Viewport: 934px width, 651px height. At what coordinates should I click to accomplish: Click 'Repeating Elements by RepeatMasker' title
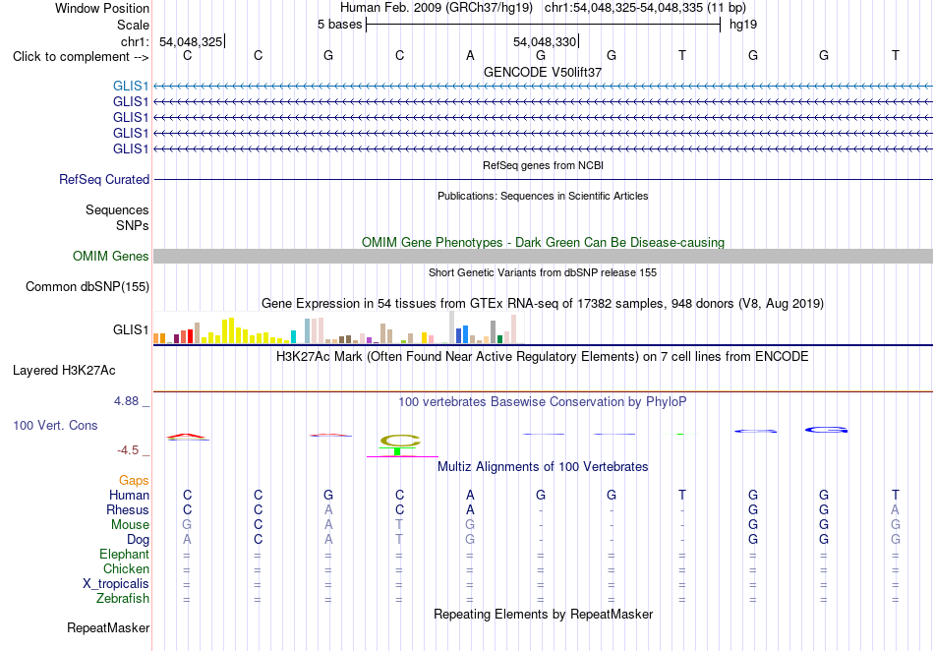tap(543, 614)
